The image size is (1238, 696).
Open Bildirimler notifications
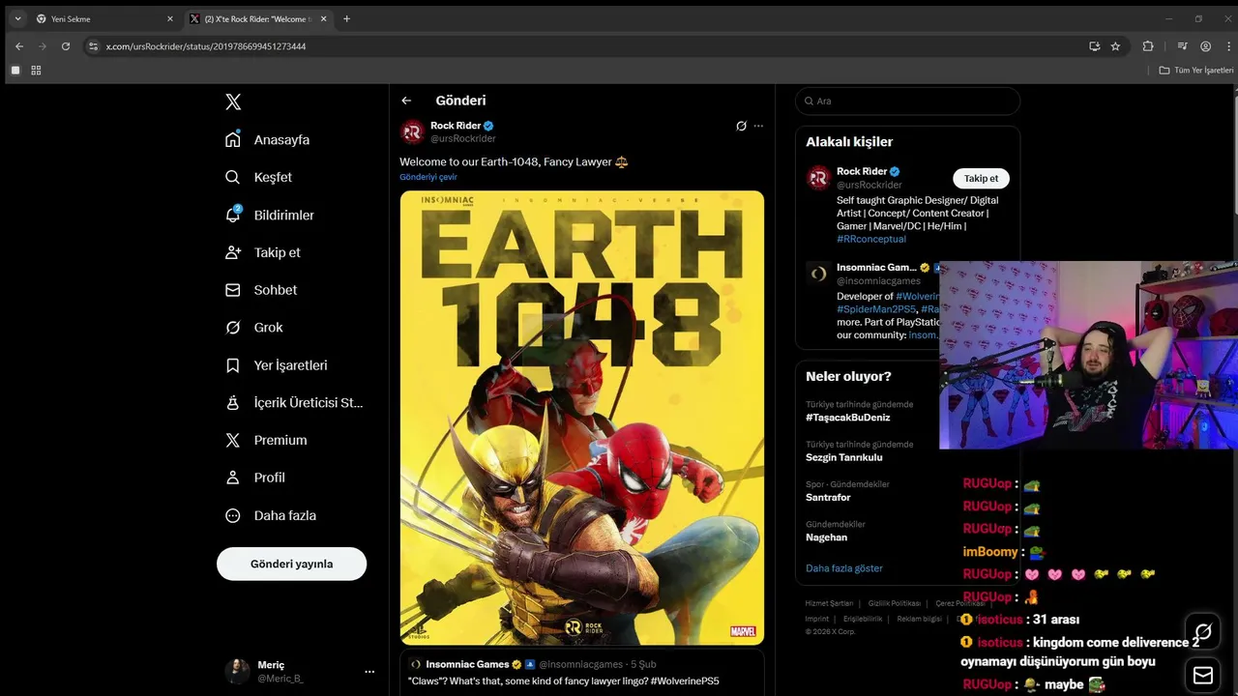coord(270,215)
